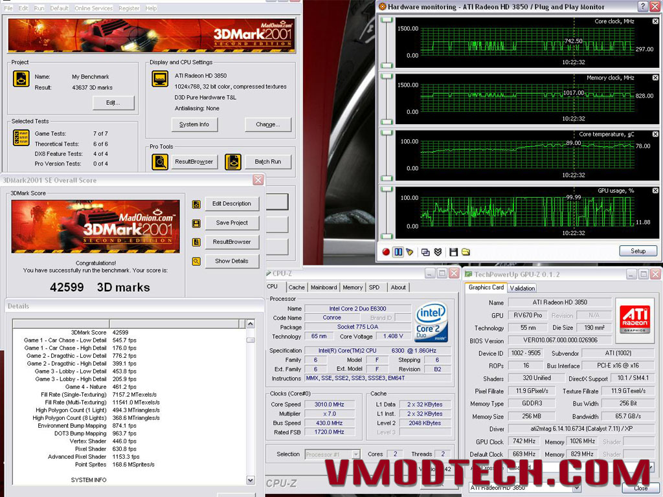
Task: Click the Details list scroll-up arrow
Action: (x=251, y=324)
